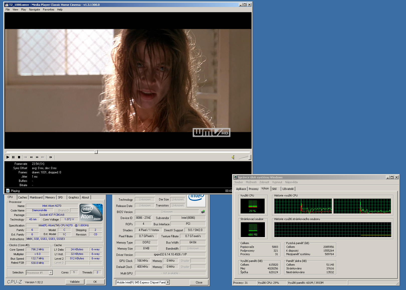Screen dimensions: 406x290
Task: Click the Close button in GPU window
Action: (x=199, y=282)
